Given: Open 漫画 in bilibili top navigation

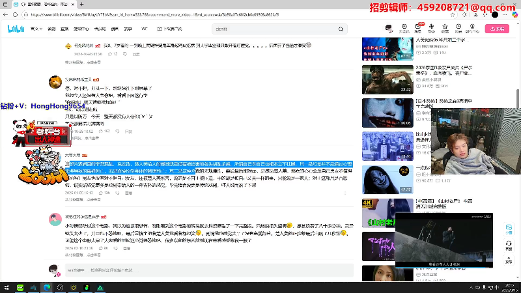Looking at the screenshot, I should pyautogui.click(x=115, y=29).
